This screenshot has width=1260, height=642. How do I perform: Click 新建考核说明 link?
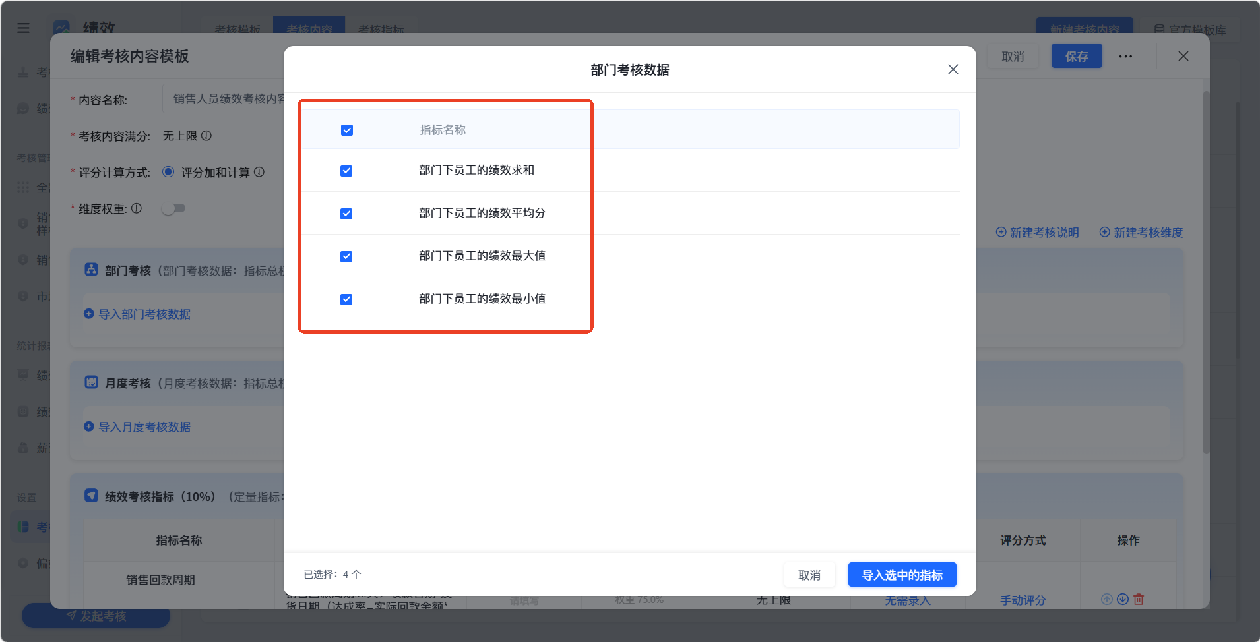click(1038, 233)
